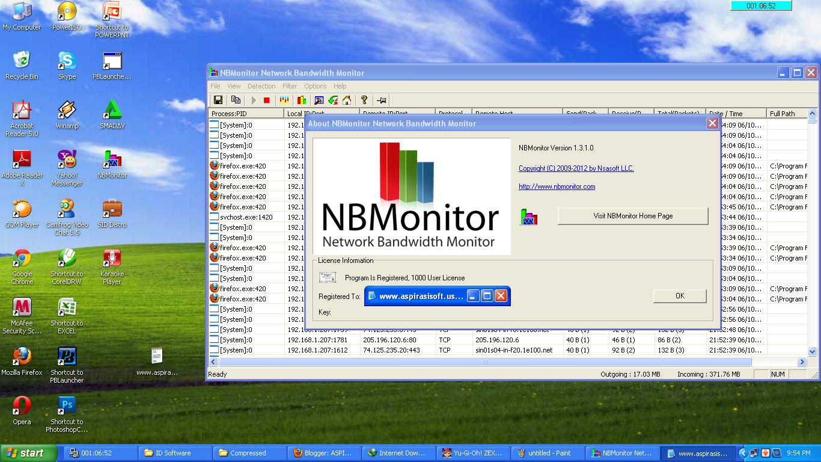This screenshot has width=821, height=462.
Task: Open the bandwidth statistics bar chart icon
Action: click(302, 100)
